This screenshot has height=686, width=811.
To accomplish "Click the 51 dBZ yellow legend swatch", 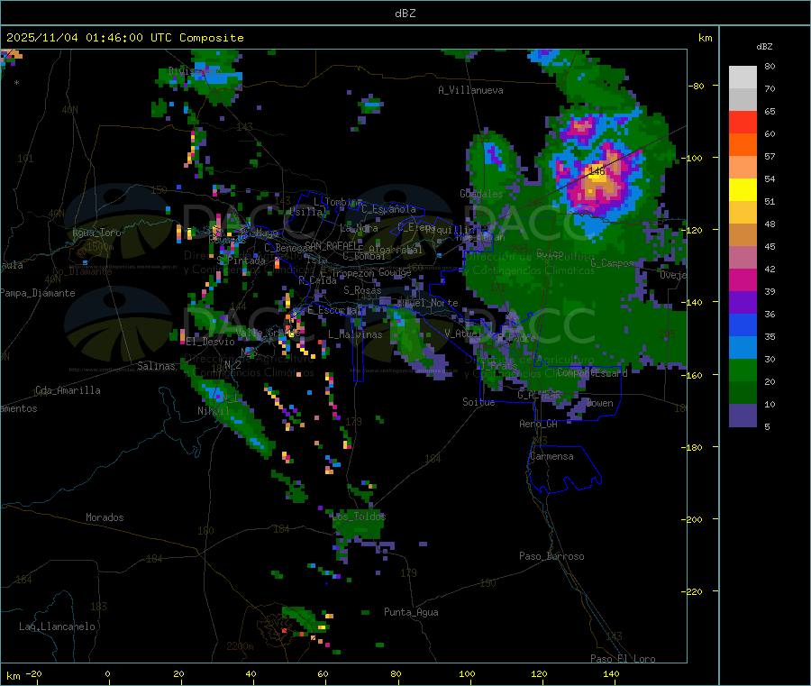I will point(743,190).
